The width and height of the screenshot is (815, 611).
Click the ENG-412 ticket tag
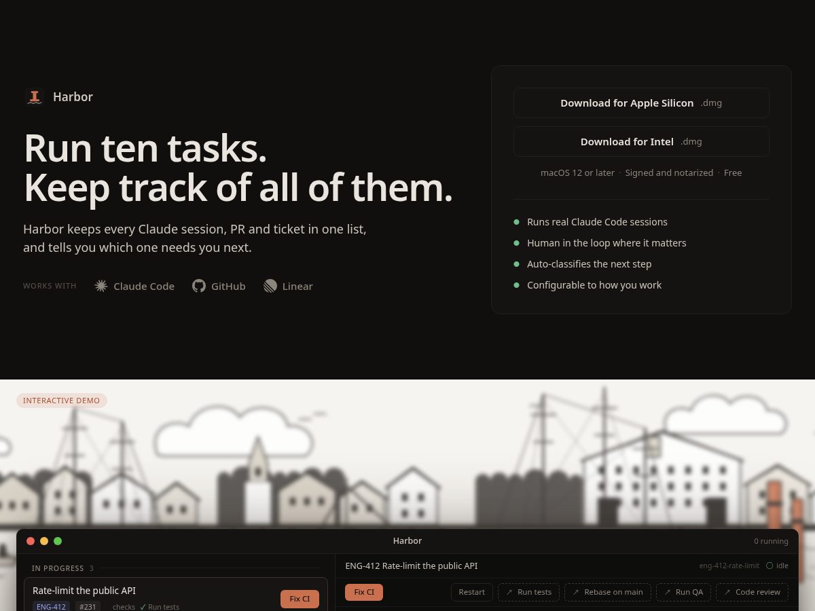click(51, 606)
